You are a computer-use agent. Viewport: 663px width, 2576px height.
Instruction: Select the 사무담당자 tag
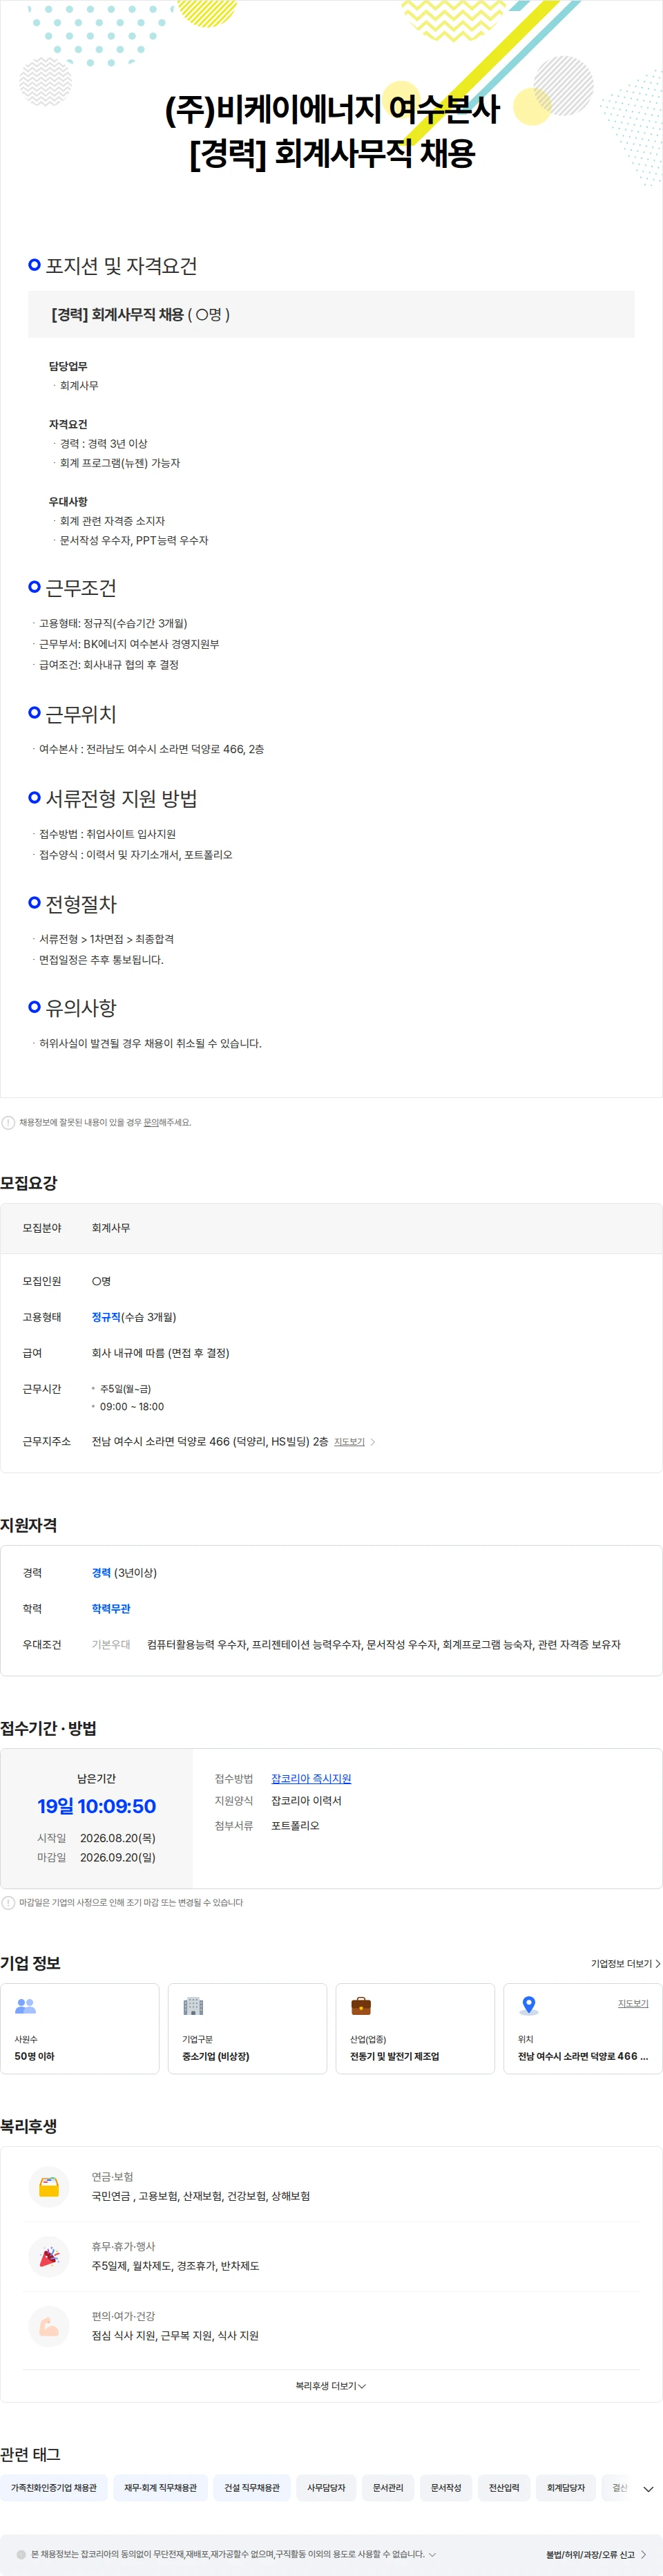click(326, 2487)
